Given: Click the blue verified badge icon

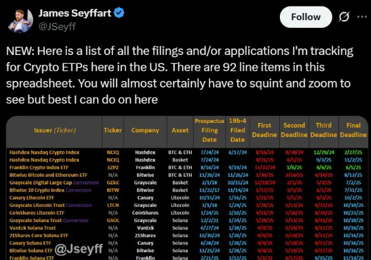Looking at the screenshot, I should click(119, 13).
